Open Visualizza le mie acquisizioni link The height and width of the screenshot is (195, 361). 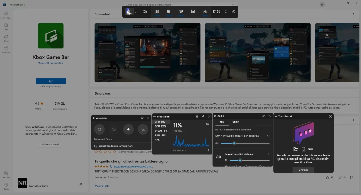click(116, 146)
